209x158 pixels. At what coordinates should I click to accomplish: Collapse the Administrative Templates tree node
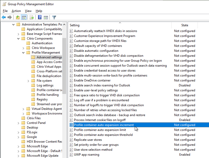click(x=13, y=24)
